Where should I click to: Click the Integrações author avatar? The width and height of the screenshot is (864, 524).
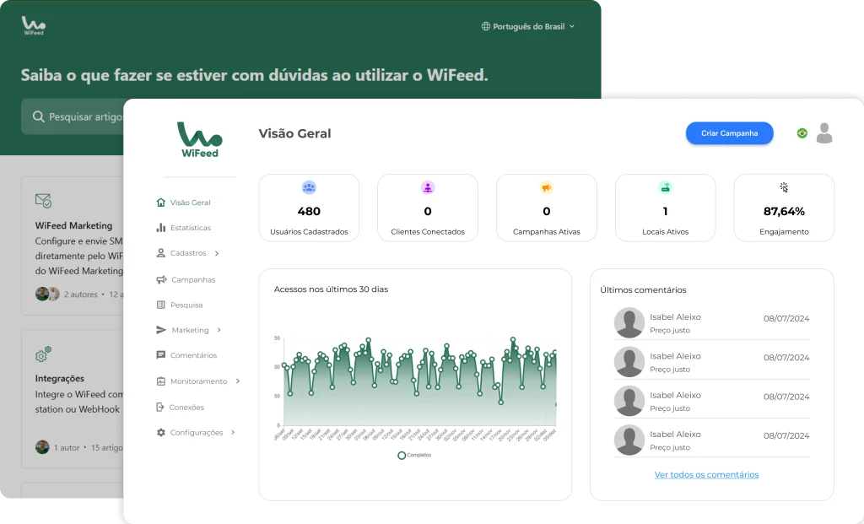pos(42,447)
